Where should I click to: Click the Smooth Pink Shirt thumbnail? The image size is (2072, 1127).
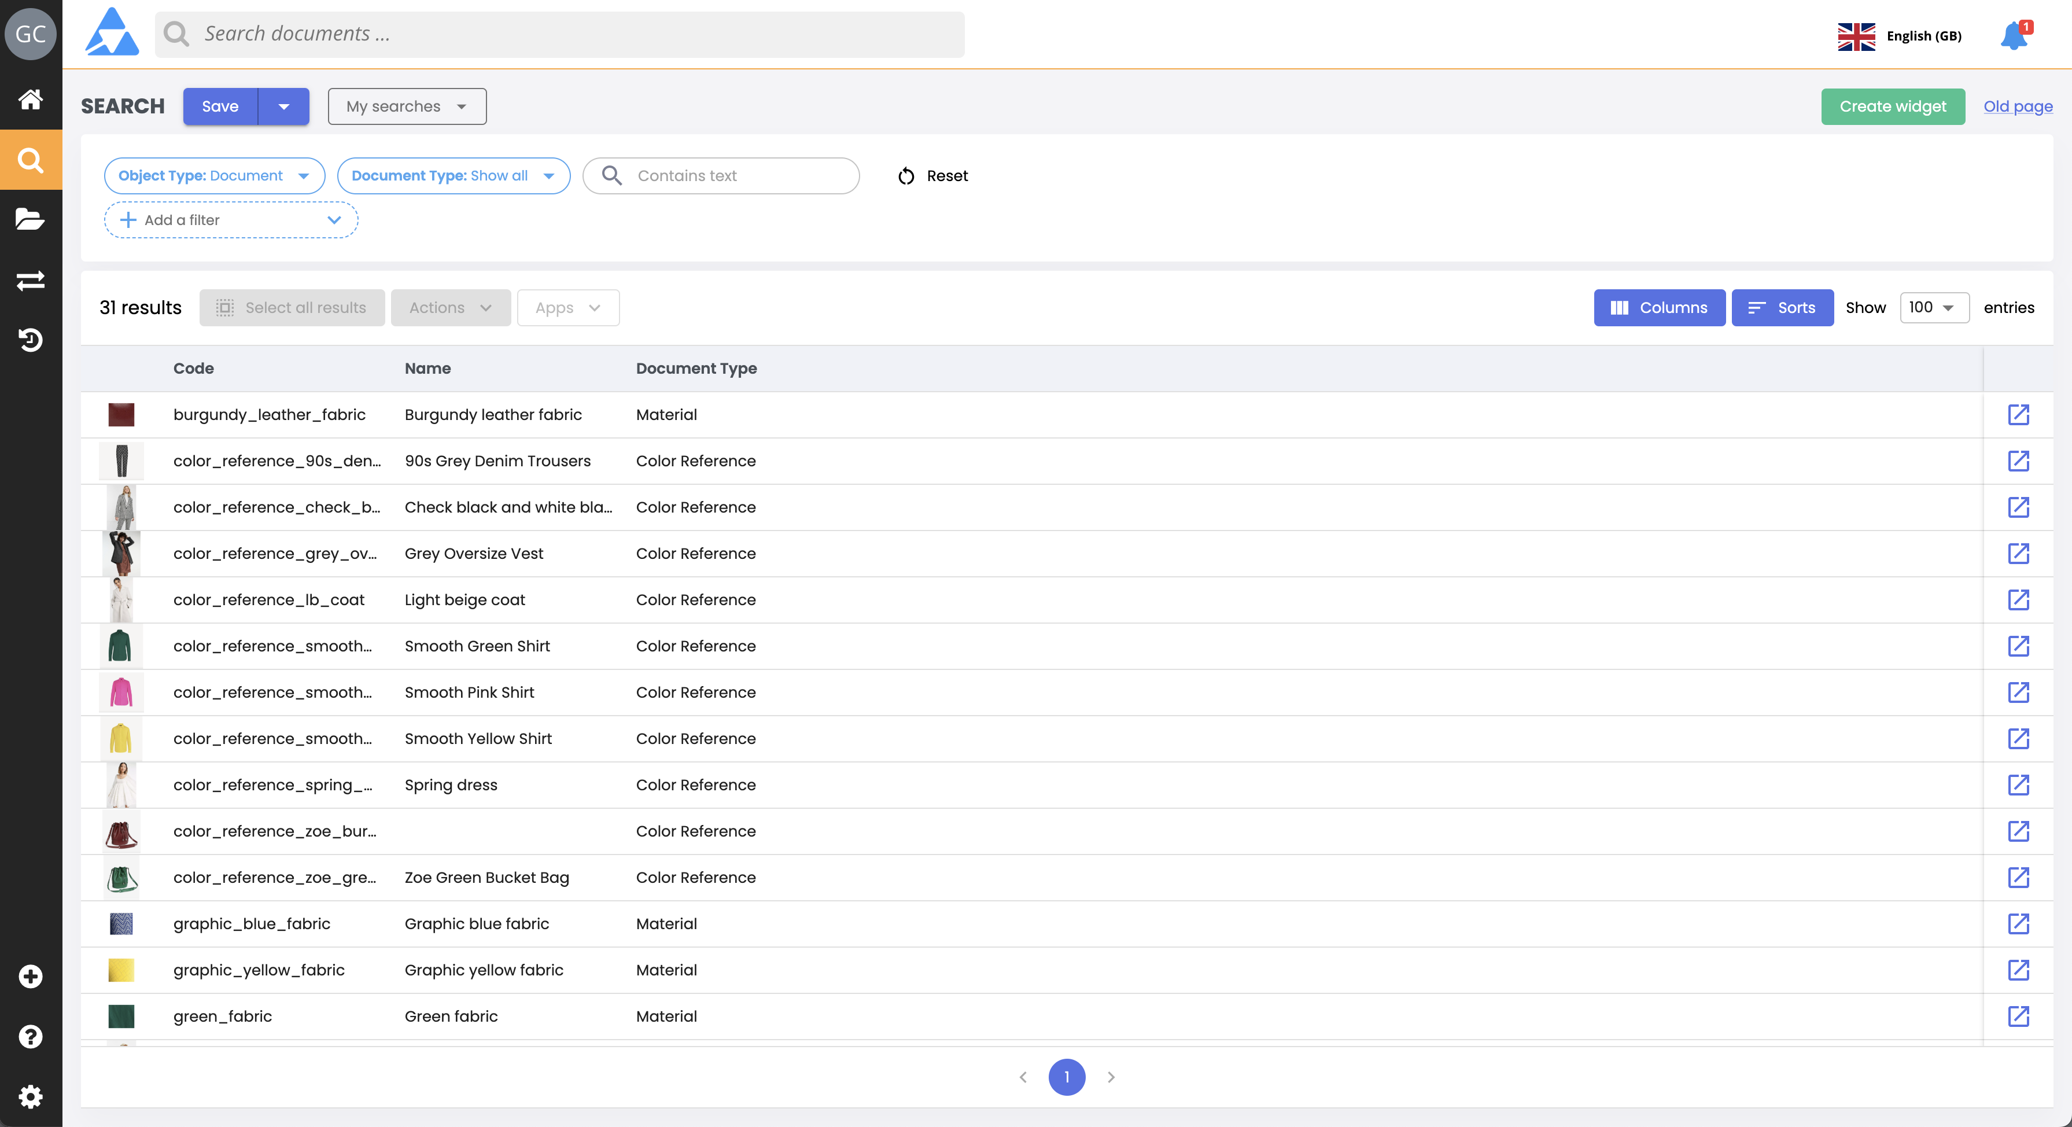(121, 693)
